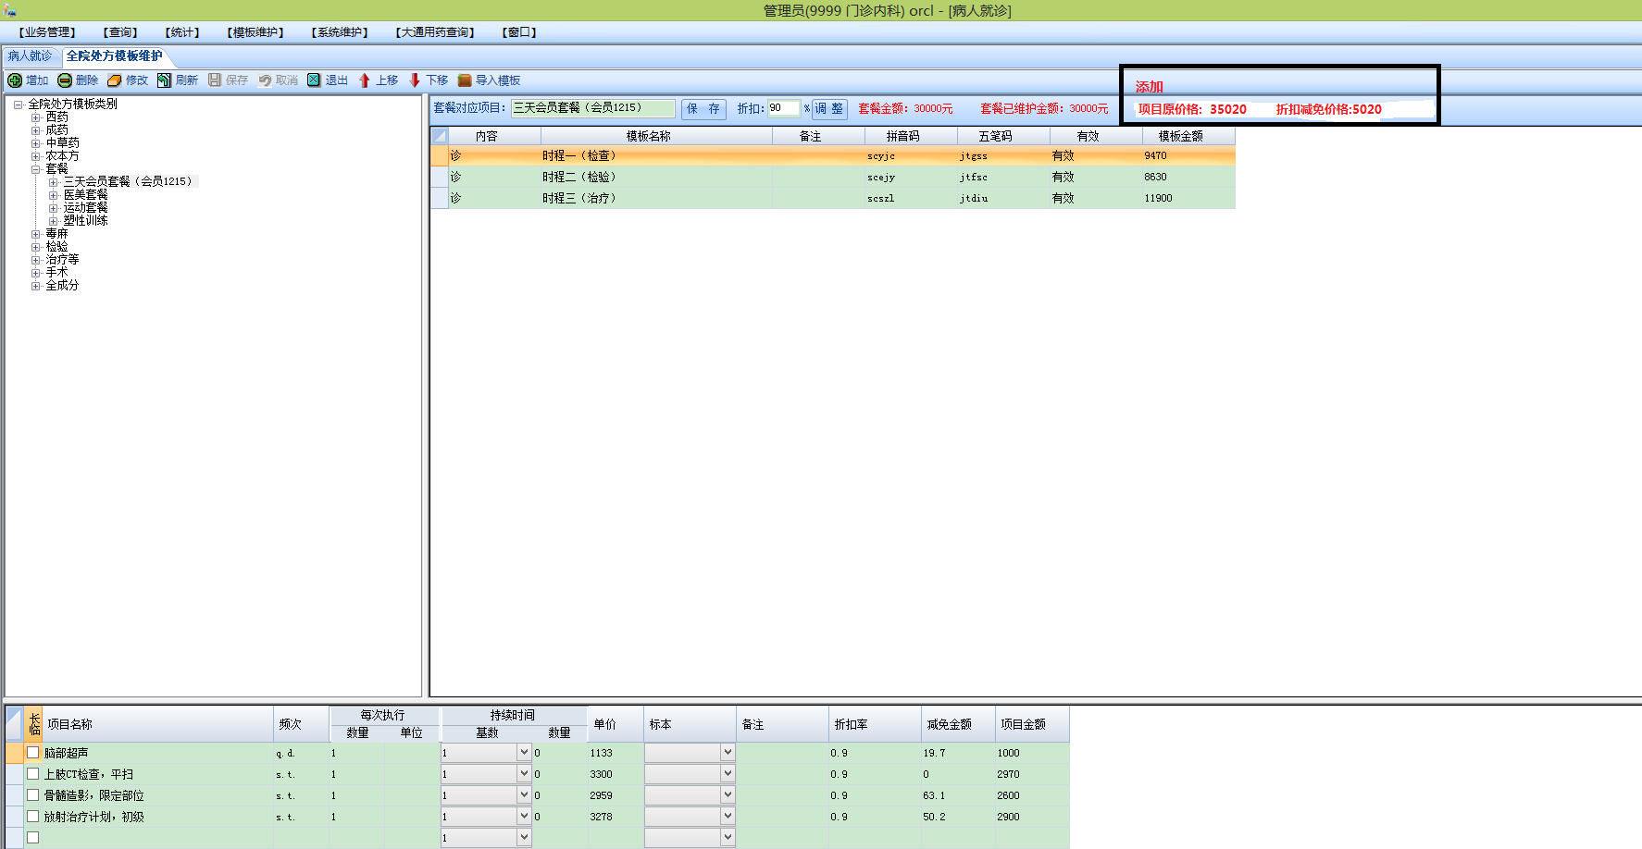Select the 塑性训练 tree item
The image size is (1642, 849).
[x=85, y=221]
